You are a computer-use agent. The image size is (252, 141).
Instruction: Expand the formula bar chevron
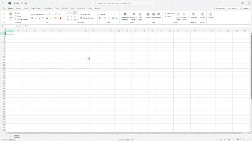click(x=249, y=26)
